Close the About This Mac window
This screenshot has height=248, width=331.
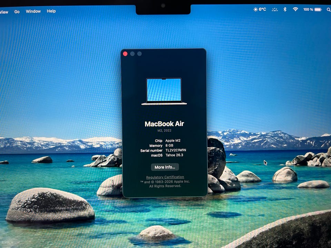point(125,54)
